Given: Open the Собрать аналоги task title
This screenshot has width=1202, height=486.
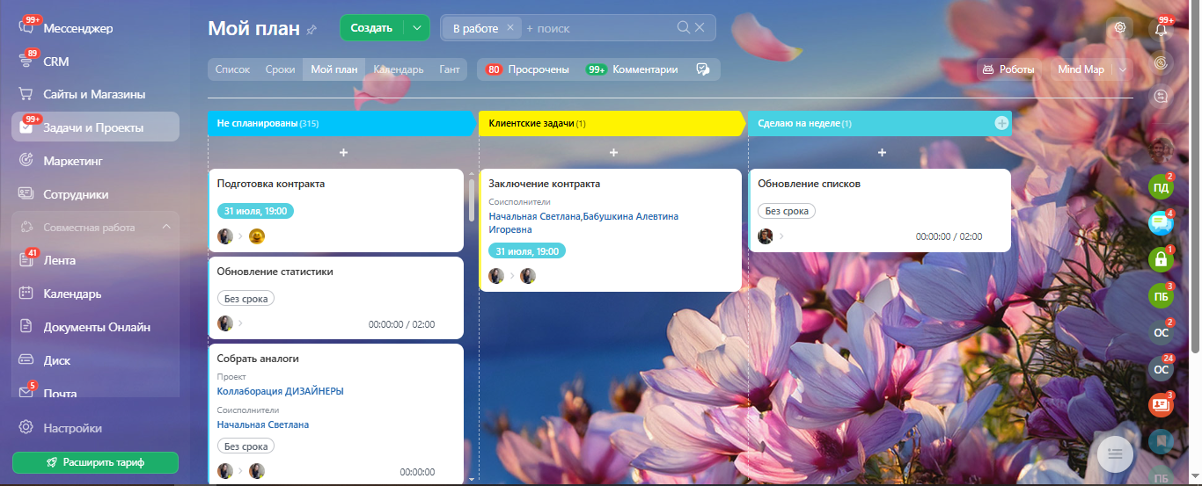Looking at the screenshot, I should 259,359.
